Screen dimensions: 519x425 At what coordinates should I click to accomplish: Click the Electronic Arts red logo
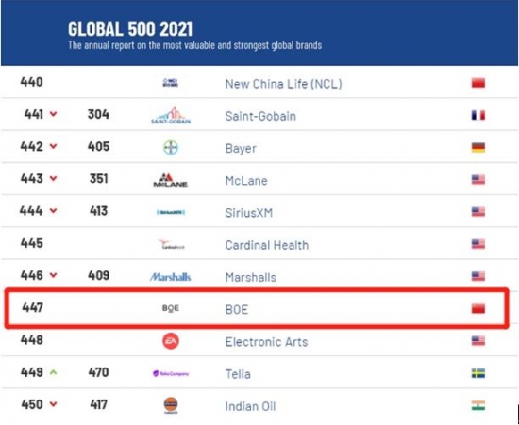171,341
